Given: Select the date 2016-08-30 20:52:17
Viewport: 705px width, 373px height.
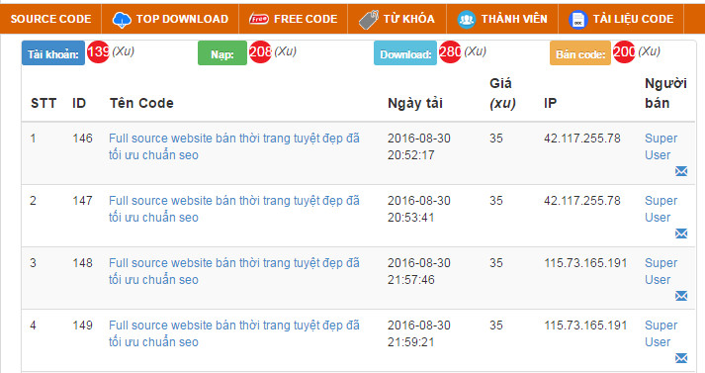Looking at the screenshot, I should (x=419, y=146).
